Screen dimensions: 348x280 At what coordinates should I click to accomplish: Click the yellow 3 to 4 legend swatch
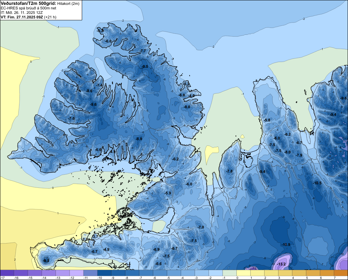(x=285, y=273)
